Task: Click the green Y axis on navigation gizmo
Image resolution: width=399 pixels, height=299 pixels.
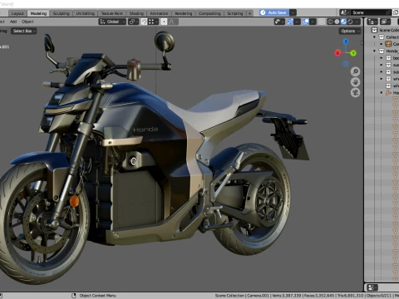Action: (x=353, y=53)
